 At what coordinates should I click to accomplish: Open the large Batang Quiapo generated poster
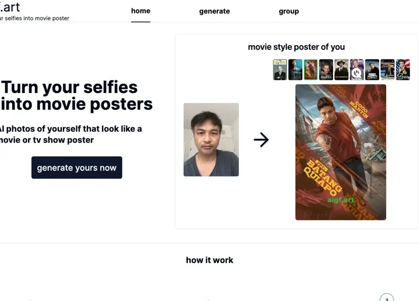coord(341,152)
